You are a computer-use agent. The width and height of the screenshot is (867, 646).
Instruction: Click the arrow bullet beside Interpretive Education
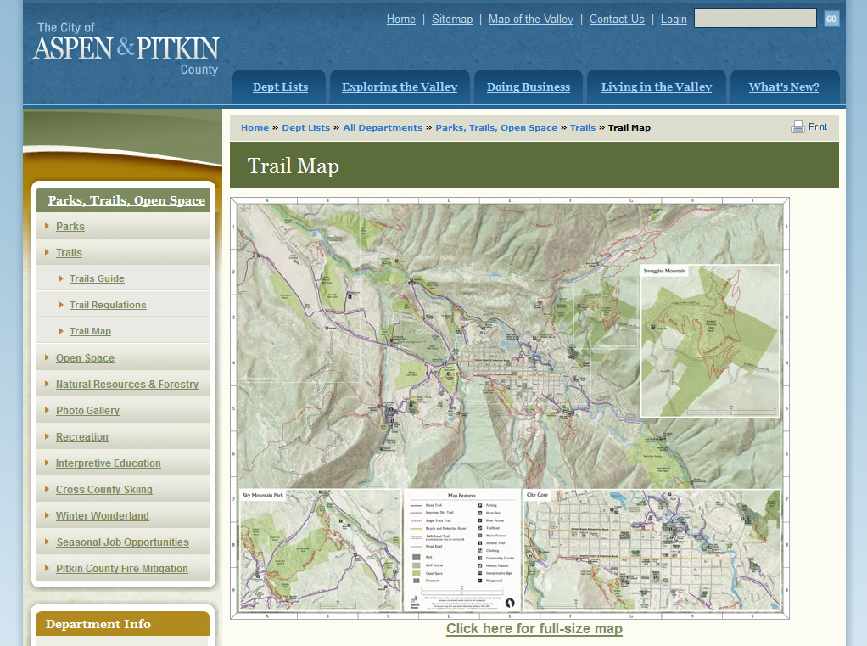[x=47, y=463]
